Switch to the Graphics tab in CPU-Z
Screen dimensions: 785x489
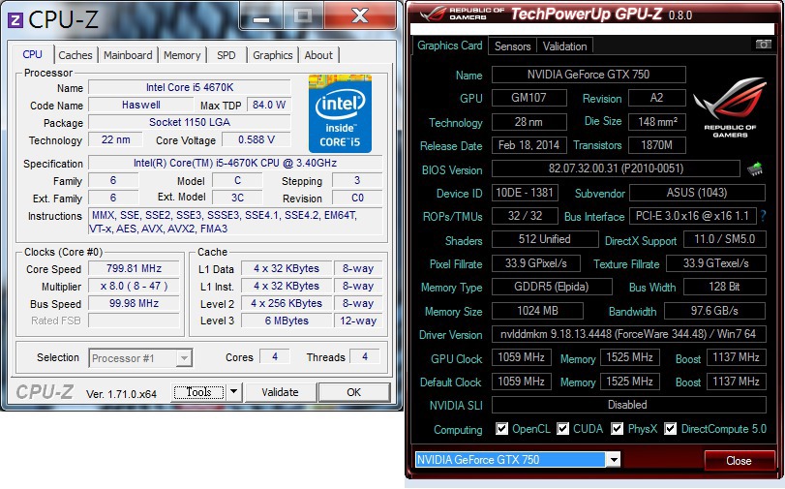point(272,55)
